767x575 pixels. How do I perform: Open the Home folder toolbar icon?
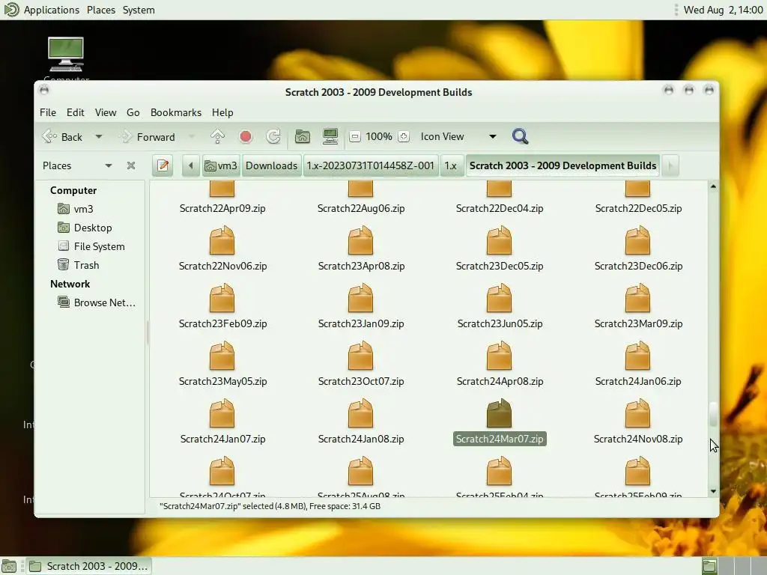[303, 136]
